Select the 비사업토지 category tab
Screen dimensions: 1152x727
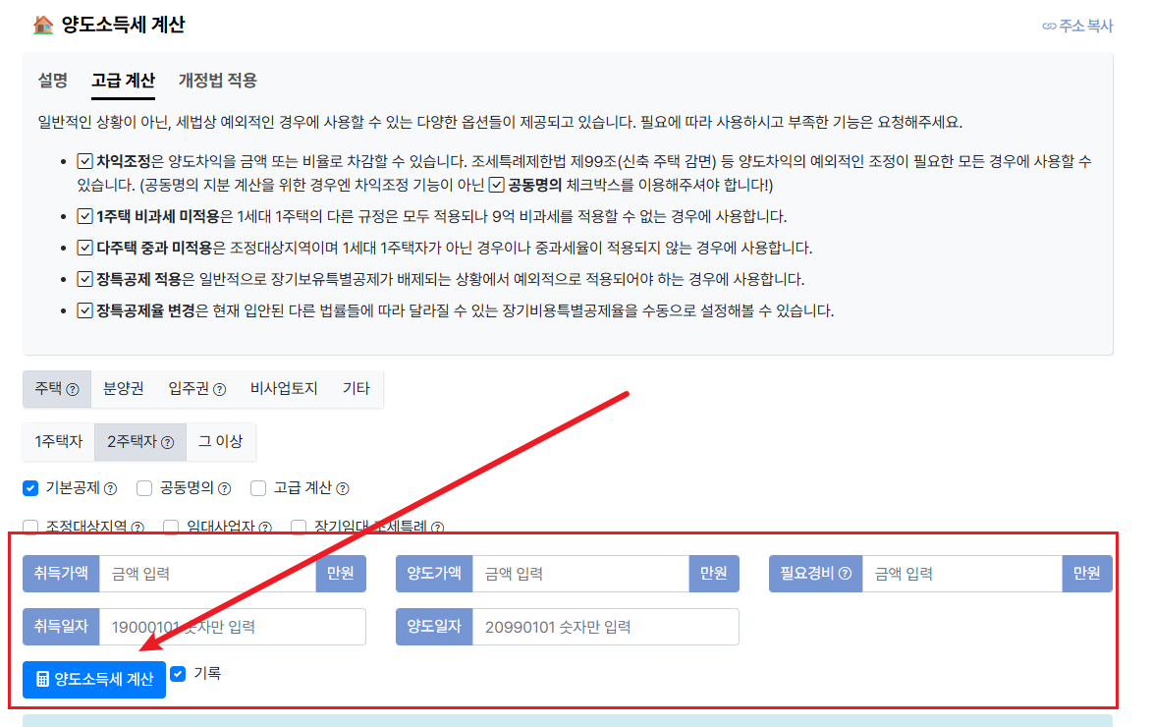pos(286,389)
